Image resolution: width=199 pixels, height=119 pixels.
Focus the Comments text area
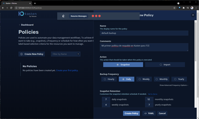point(144,47)
